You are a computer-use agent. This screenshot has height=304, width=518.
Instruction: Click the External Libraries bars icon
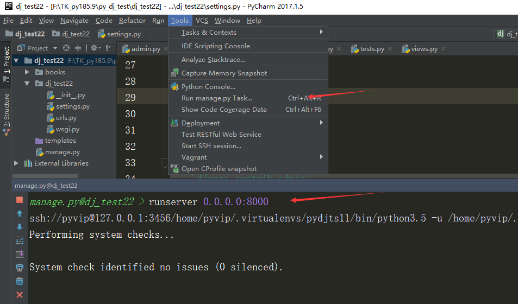(28, 163)
